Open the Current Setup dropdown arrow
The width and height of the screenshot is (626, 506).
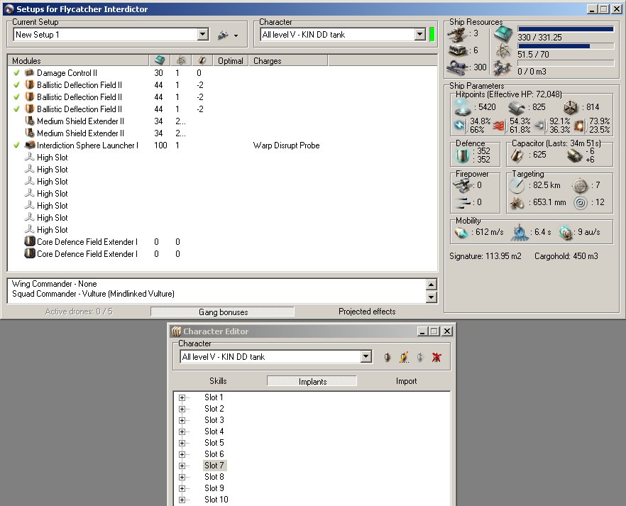[x=203, y=34]
